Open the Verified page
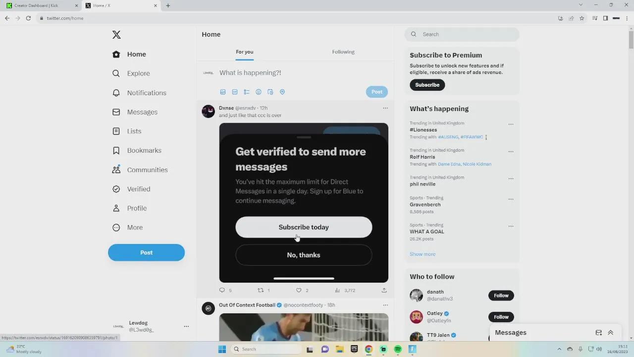This screenshot has width=634, height=357. pyautogui.click(x=131, y=189)
